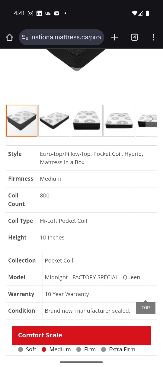
Task: Tap the battery icon in status bar
Action: [x=148, y=13]
